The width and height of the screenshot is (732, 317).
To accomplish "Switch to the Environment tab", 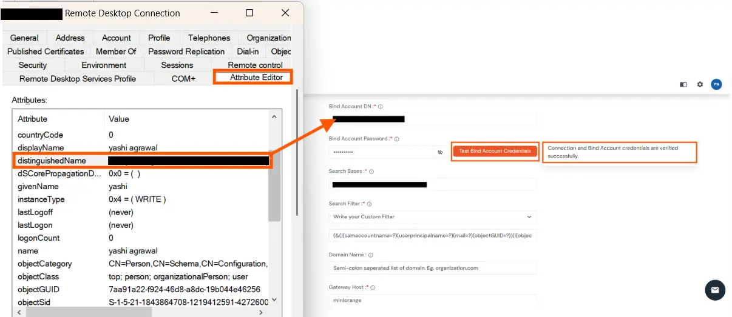I will point(104,65).
